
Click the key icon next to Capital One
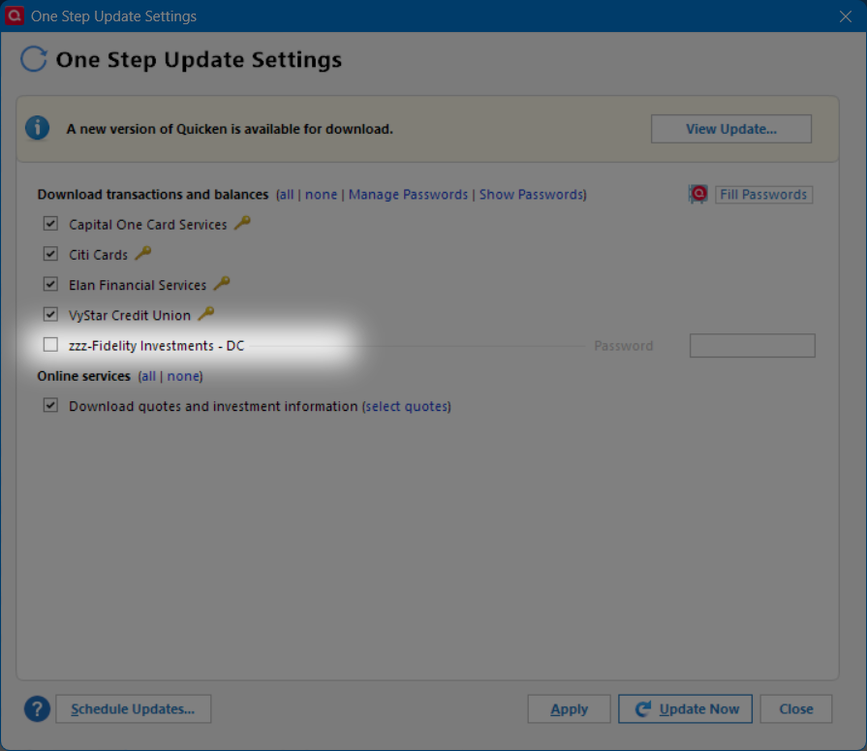coord(242,223)
